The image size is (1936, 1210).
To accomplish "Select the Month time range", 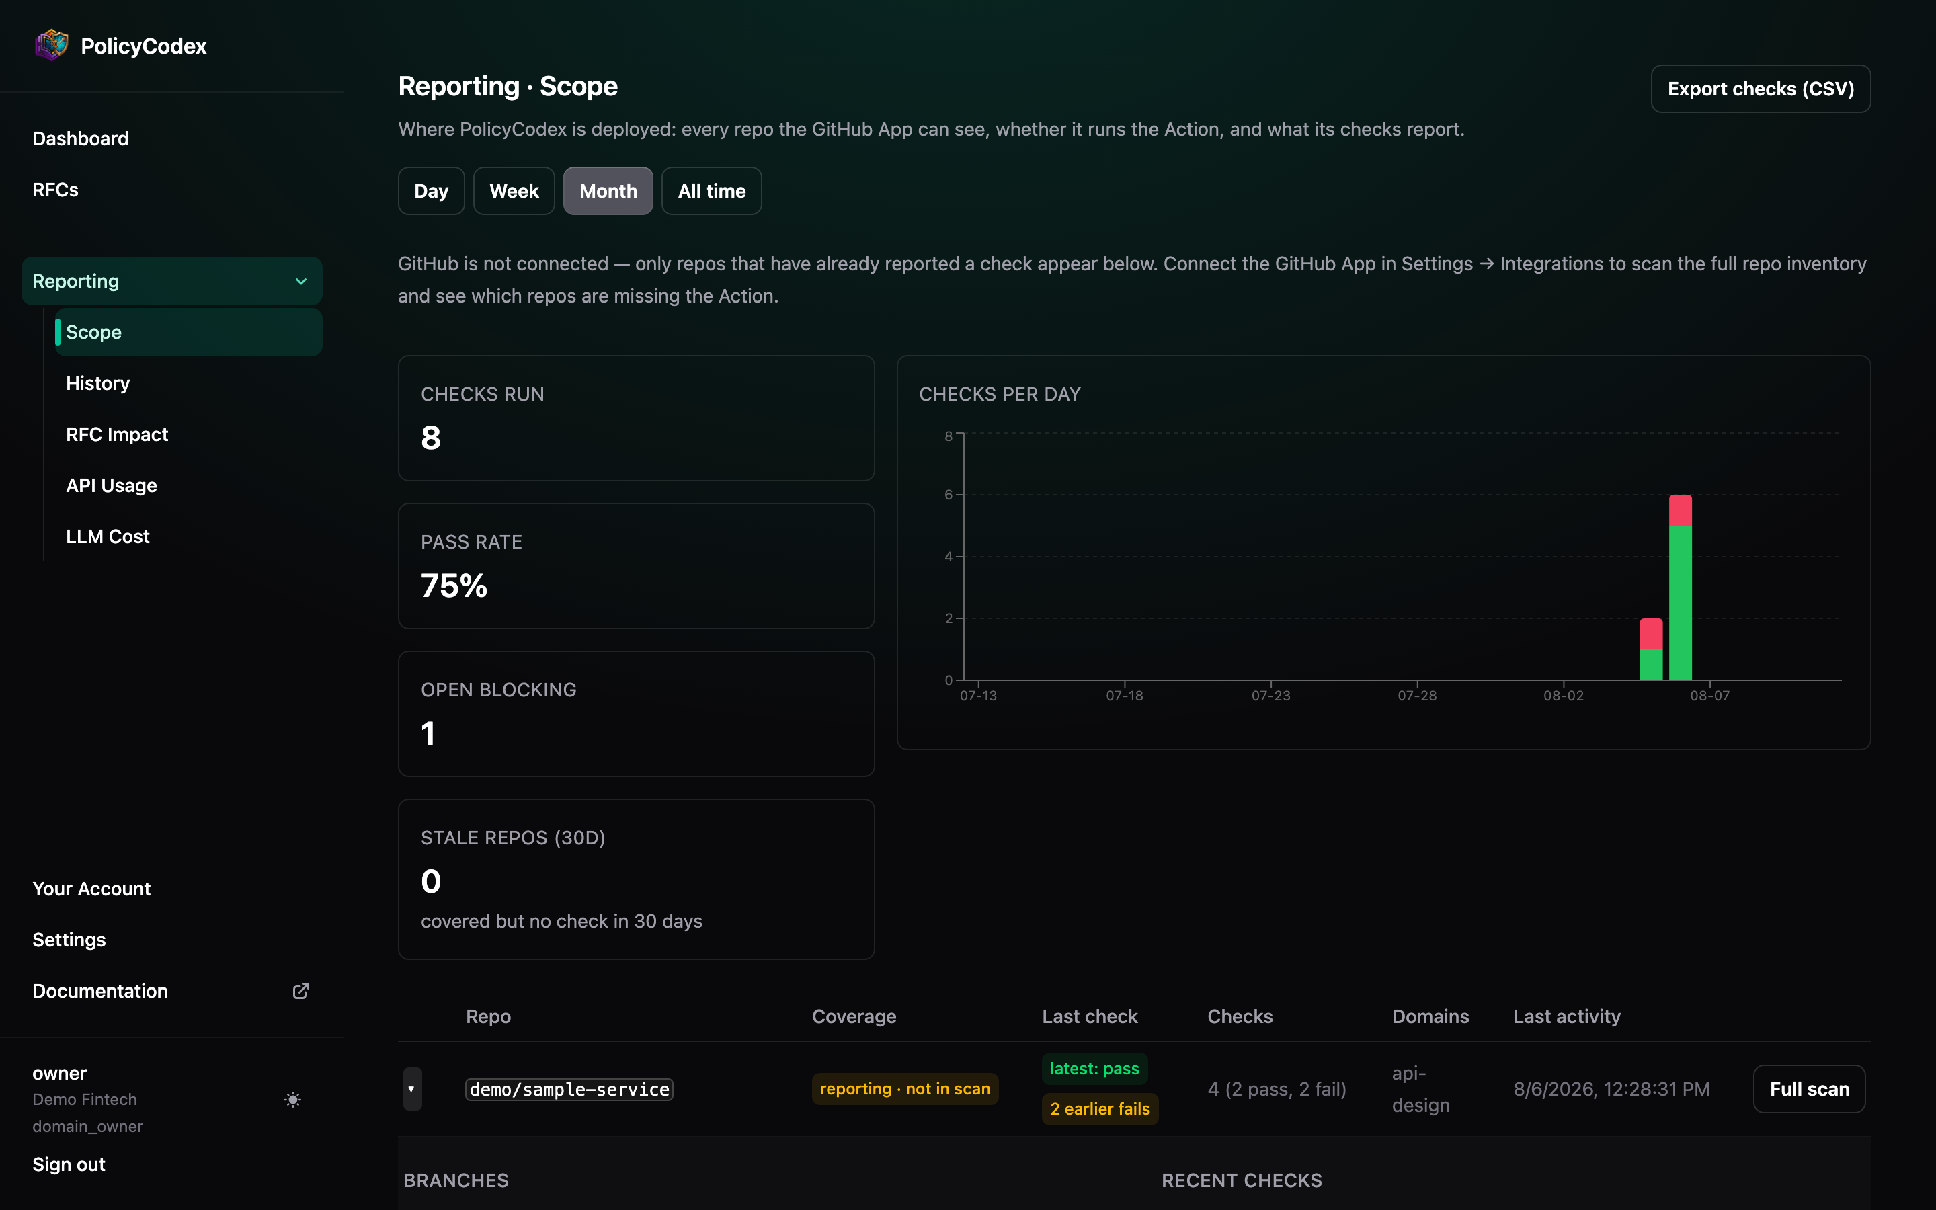I will (x=608, y=192).
